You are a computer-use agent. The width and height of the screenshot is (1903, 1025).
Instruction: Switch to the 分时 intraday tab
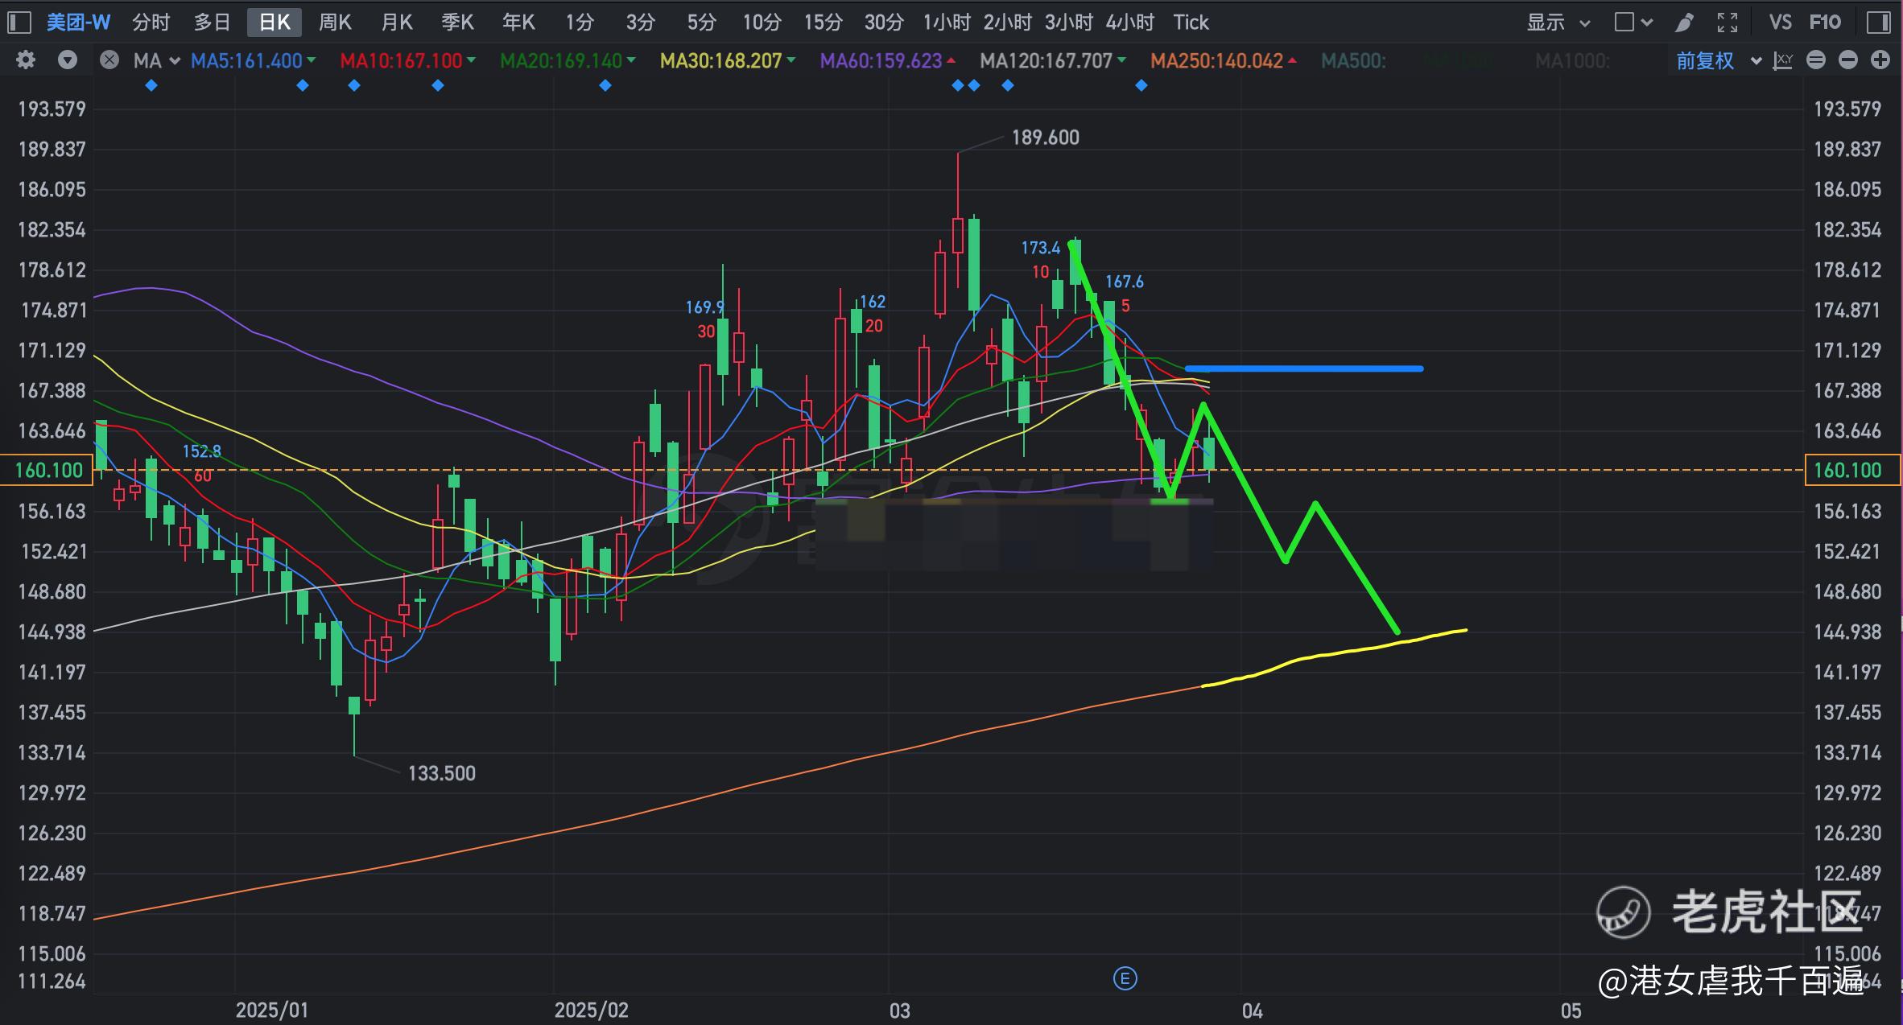(x=151, y=23)
